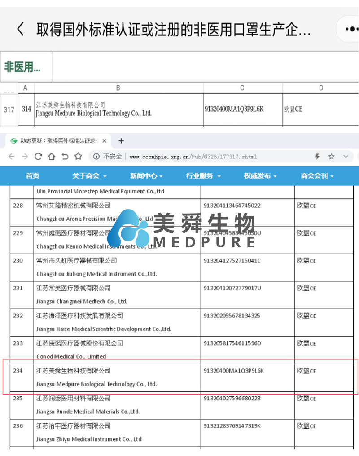Go forward with the browser forward arrow
359x456 pixels.
pos(25,157)
